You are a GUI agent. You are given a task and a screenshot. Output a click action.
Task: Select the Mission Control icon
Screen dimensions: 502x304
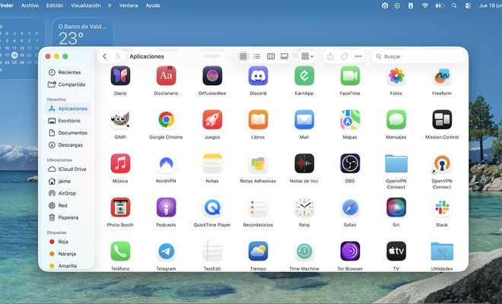[442, 119]
